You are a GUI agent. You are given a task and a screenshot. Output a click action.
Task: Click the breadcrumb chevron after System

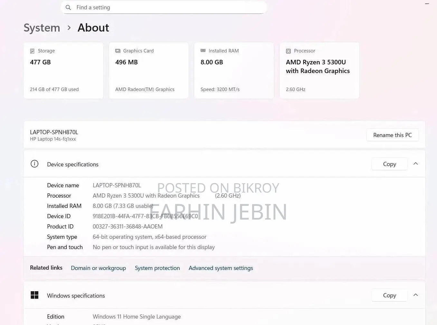[69, 28]
